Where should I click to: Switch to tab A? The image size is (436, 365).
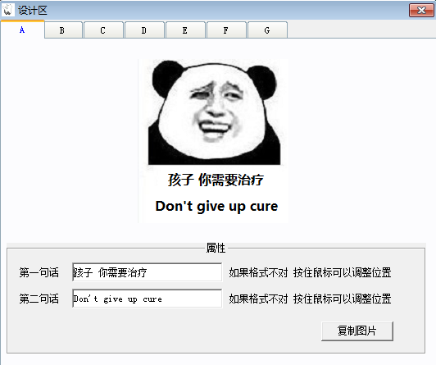[x=22, y=30]
